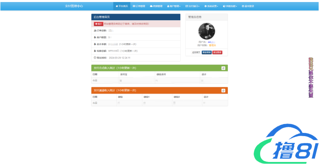Click the clock icon beside 现在时间
The width and height of the screenshot is (319, 164).
tap(95, 57)
